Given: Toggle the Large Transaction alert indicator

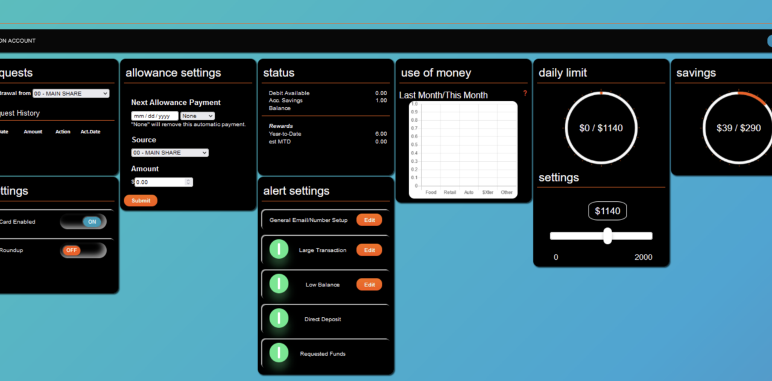Looking at the screenshot, I should click(x=279, y=249).
